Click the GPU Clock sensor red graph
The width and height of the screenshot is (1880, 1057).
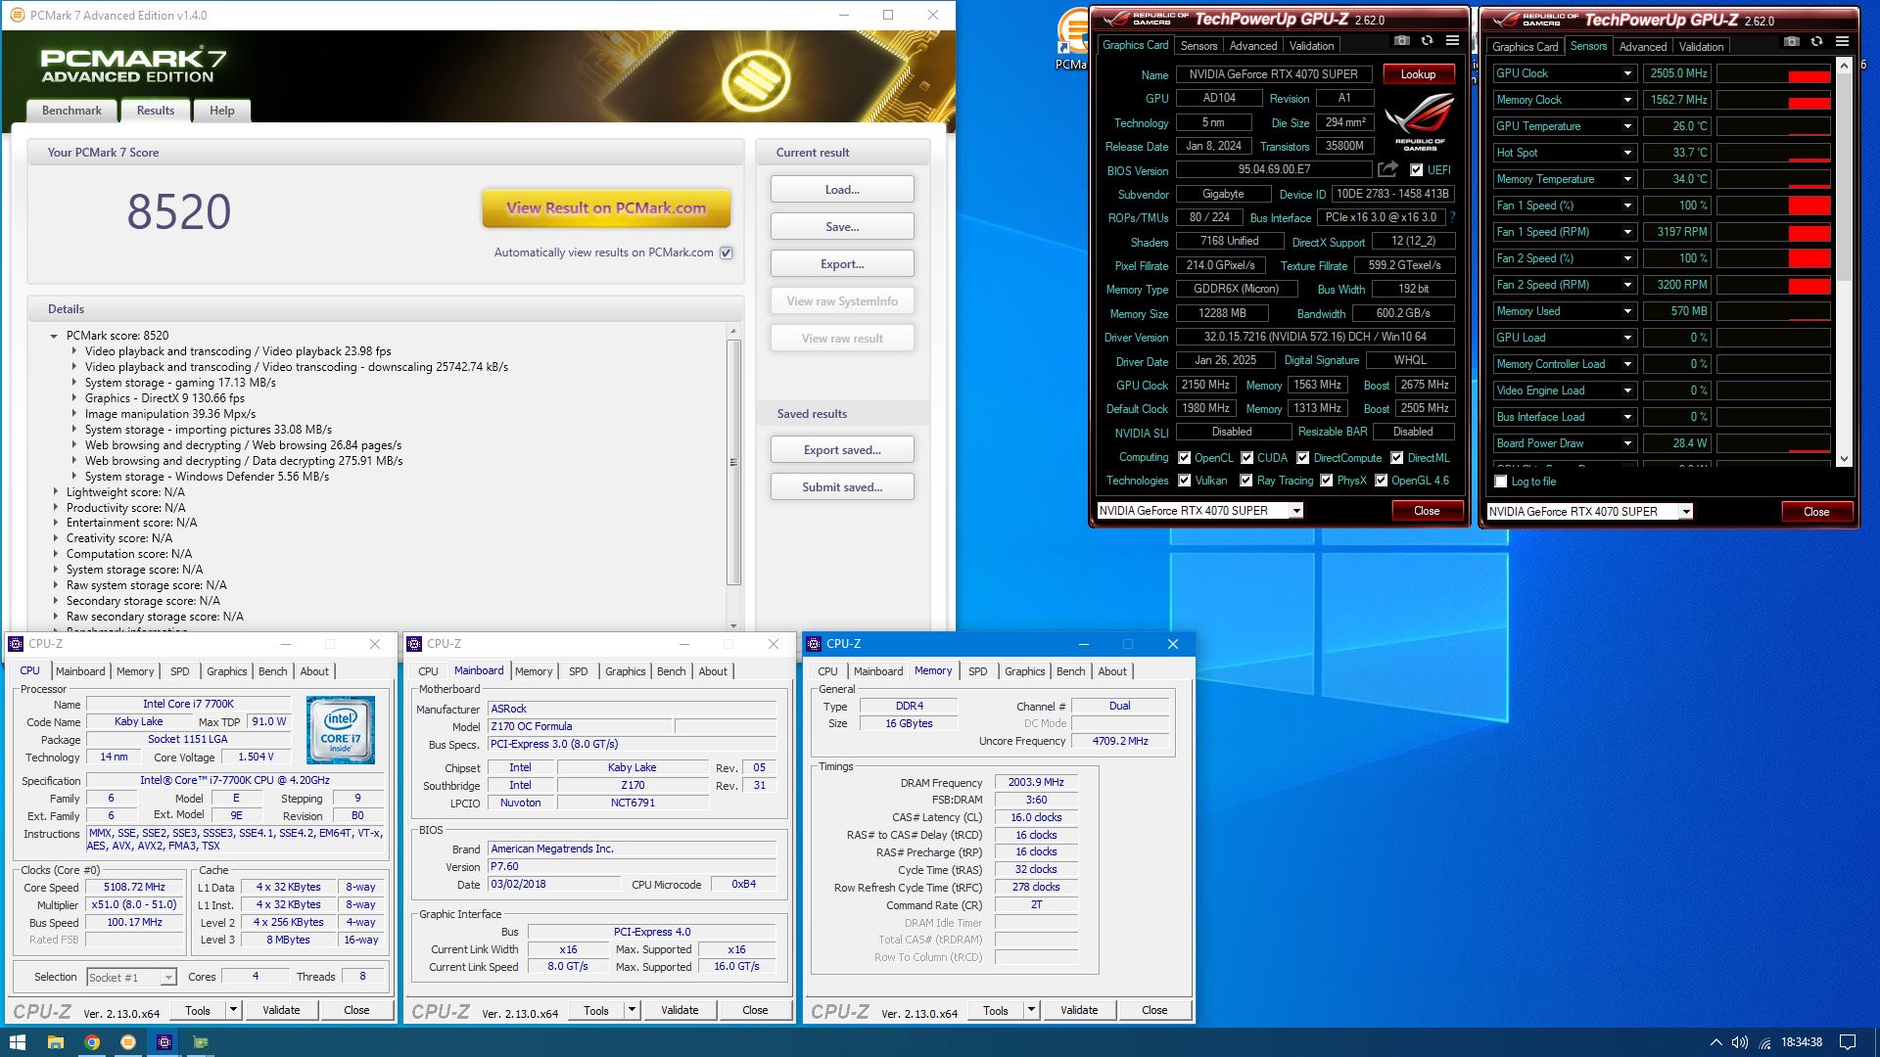[1773, 73]
